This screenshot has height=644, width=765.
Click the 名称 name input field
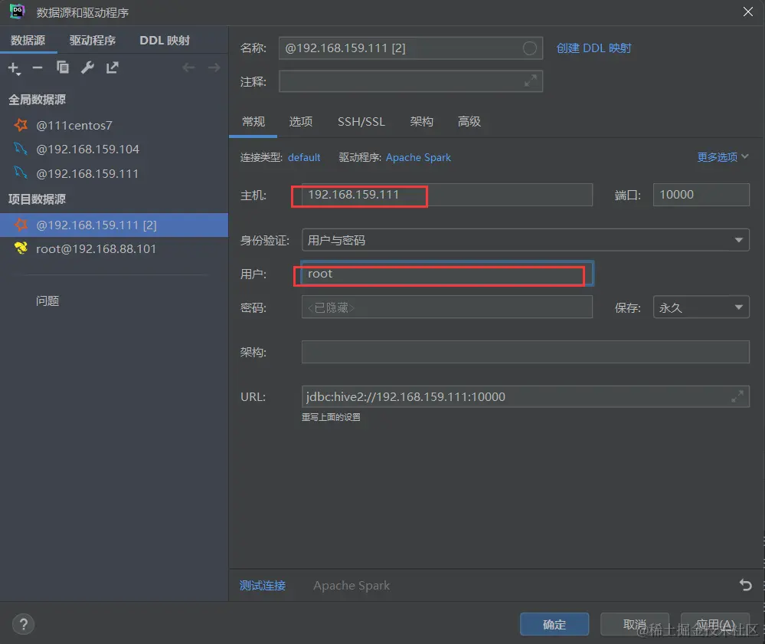click(x=410, y=48)
